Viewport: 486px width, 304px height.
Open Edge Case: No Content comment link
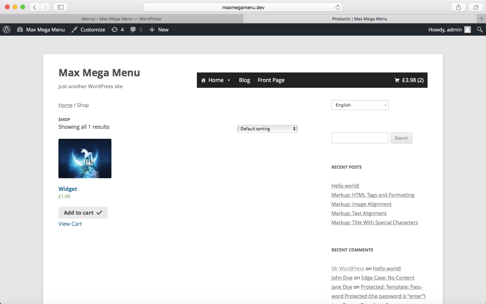(388, 278)
